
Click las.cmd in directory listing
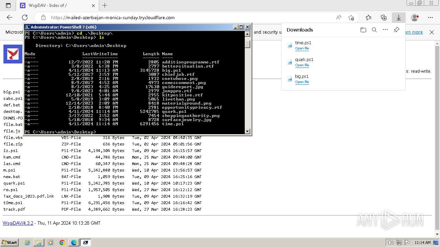[12, 164]
